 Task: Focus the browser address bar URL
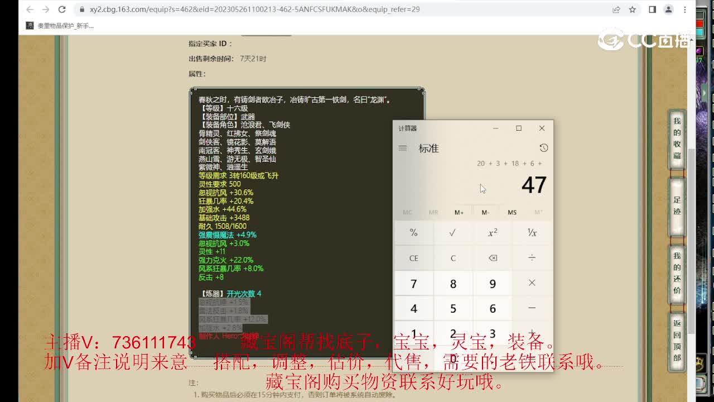(x=254, y=9)
